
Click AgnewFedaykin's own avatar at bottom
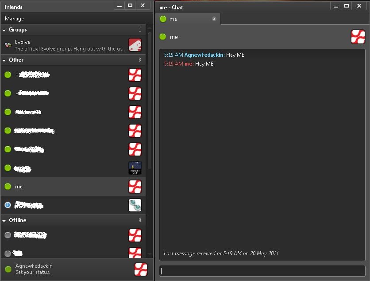tap(140, 269)
